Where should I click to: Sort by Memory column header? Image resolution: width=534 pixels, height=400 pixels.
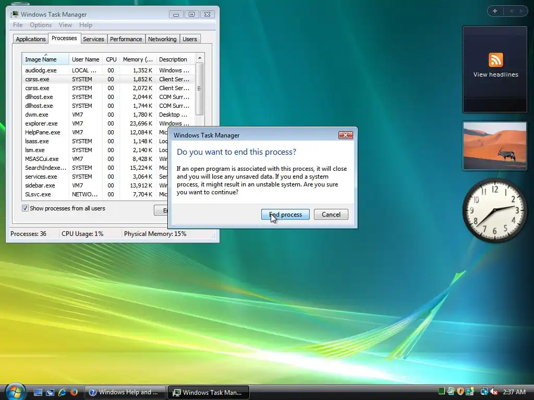click(x=138, y=59)
